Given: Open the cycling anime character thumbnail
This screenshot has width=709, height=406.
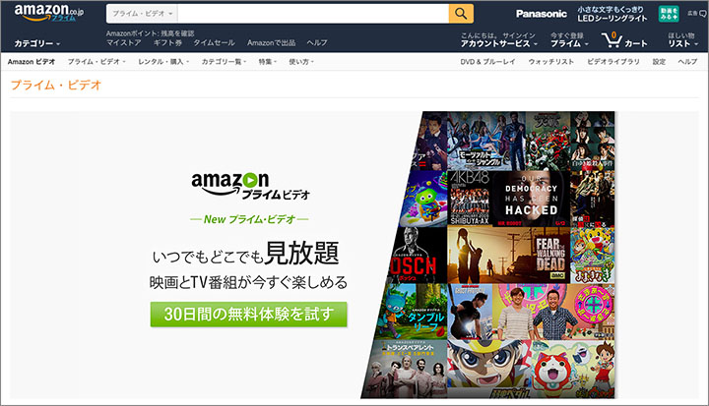Looking at the screenshot, I should point(488,369).
